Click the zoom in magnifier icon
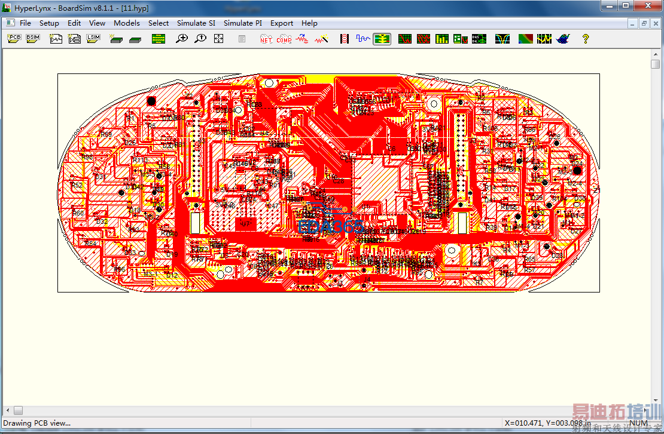 tap(182, 39)
